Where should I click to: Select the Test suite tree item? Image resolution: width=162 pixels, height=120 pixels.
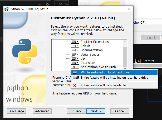(88, 63)
